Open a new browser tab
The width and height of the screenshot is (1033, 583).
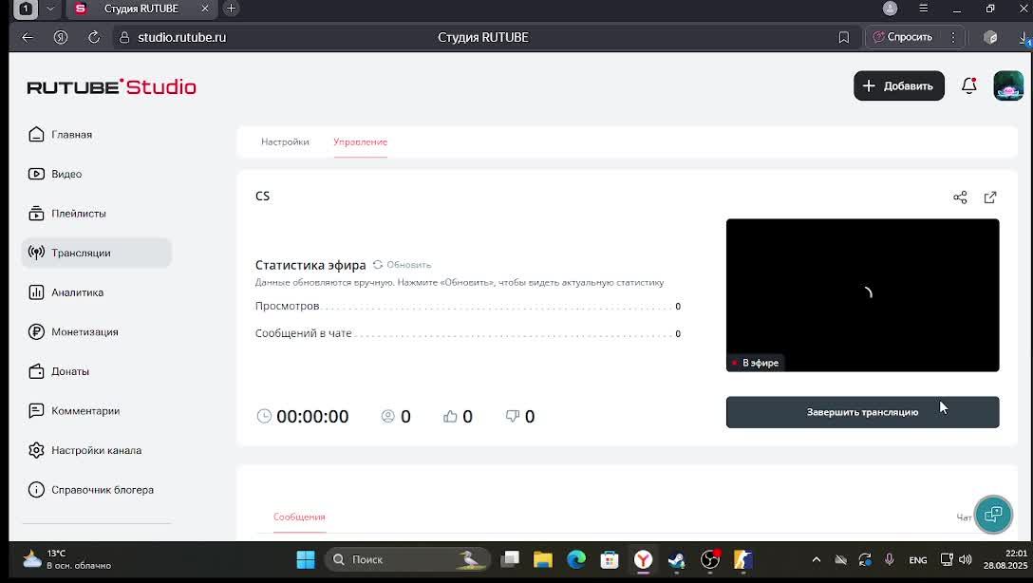231,9
